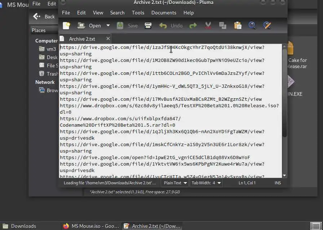Screen dimensions: 323x230
Task: Click the Copy toolbar icon
Action: pos(223,26)
